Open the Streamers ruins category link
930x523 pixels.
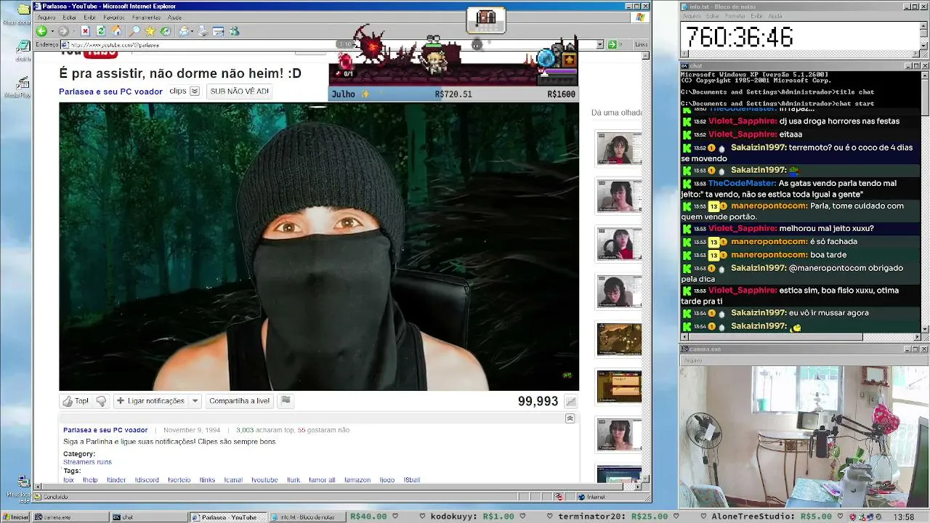pyautogui.click(x=87, y=462)
